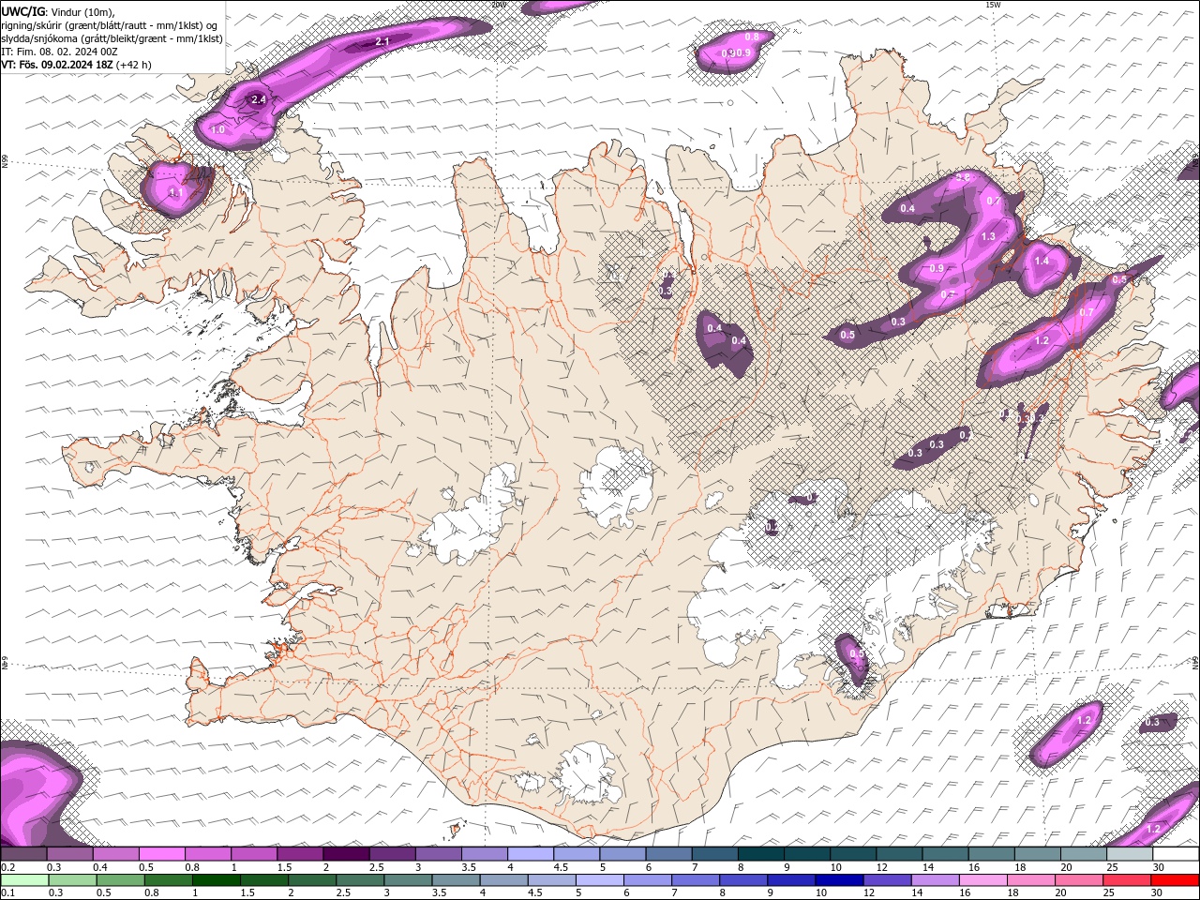Viewport: 1200px width, 900px height.
Task: Click the '0.1' tick label of the lower scale
Action: (7, 893)
